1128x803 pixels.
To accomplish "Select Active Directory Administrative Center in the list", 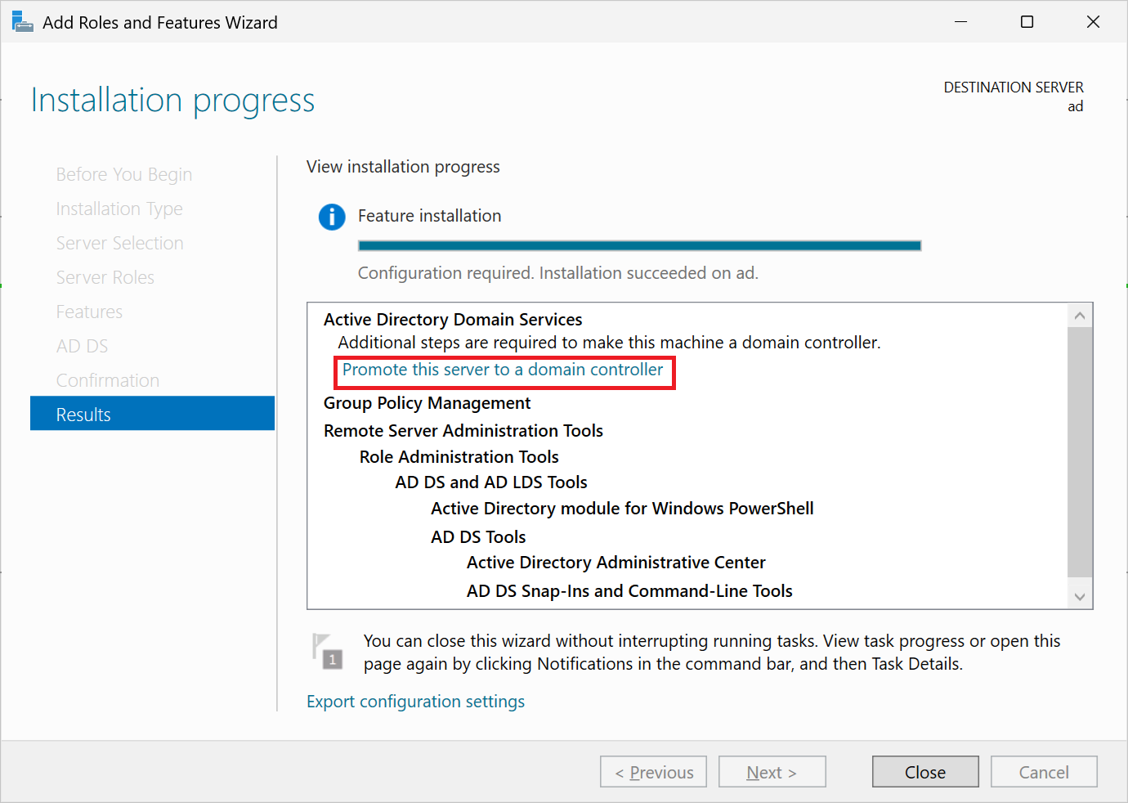I will [615, 562].
